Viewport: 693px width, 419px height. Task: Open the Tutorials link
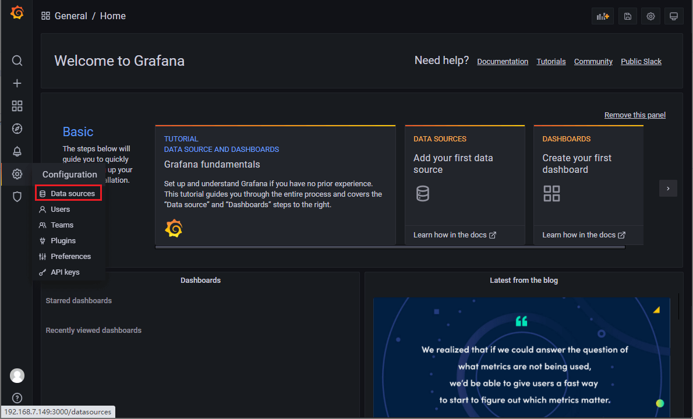[x=551, y=61]
